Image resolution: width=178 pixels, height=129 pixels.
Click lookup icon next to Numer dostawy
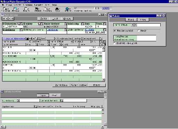(66, 24)
